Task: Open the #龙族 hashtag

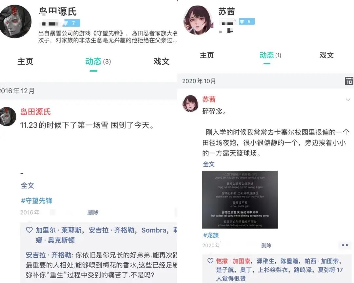Action: pos(211,235)
